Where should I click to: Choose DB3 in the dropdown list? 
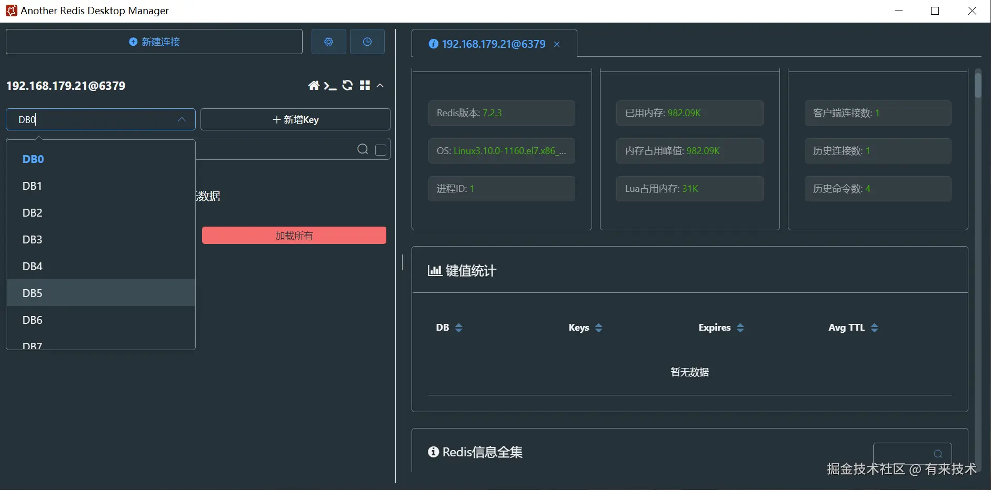[101, 239]
